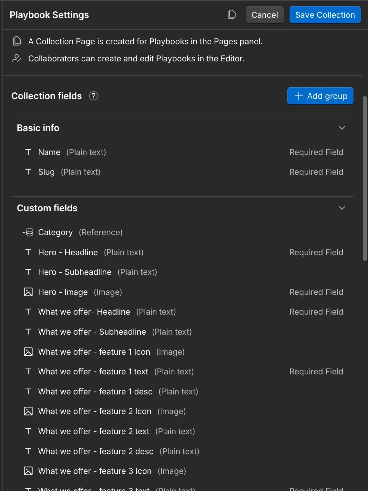Image resolution: width=368 pixels, height=491 pixels.
Task: Save the collection with Save Collection
Action: coord(325,15)
